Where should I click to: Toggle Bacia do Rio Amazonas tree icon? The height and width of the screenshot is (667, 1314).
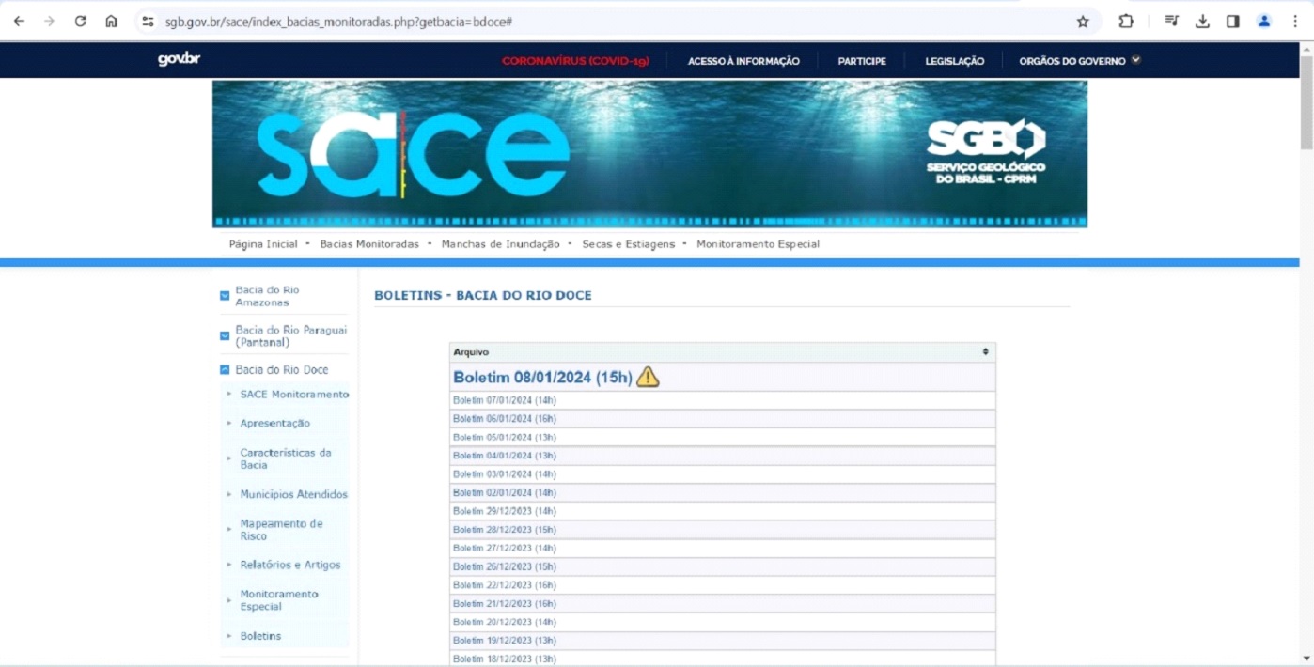[x=225, y=296]
